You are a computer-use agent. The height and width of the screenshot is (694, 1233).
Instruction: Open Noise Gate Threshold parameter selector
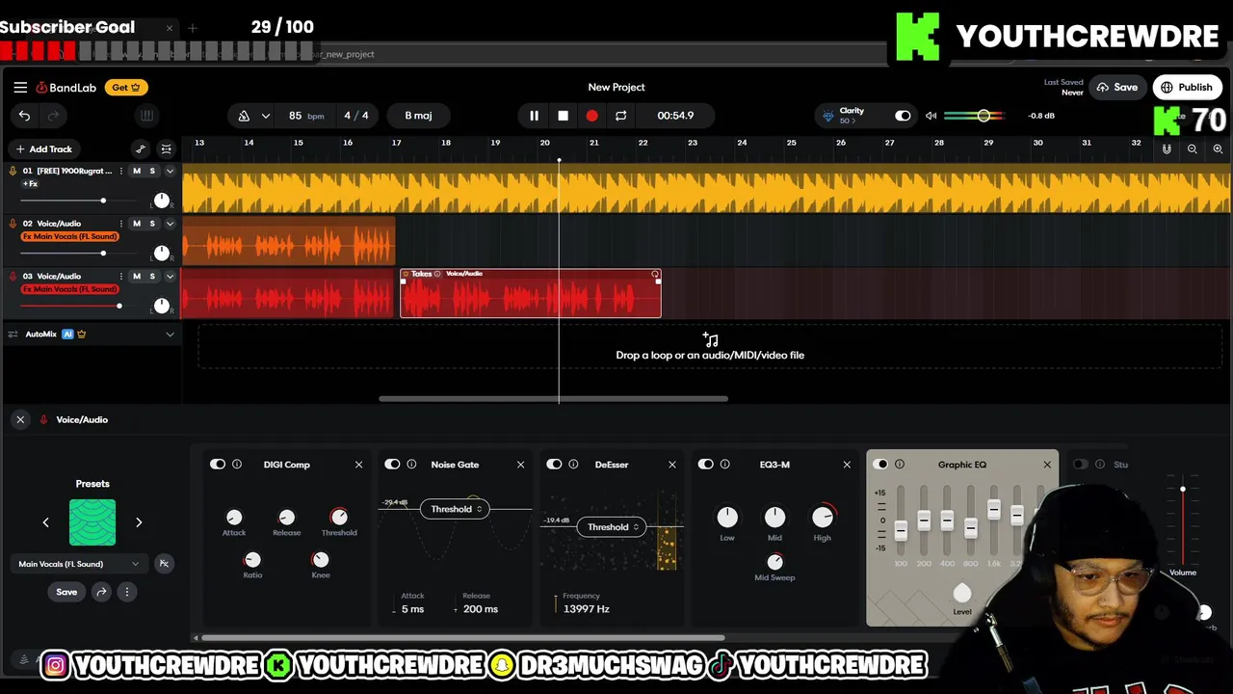click(456, 509)
